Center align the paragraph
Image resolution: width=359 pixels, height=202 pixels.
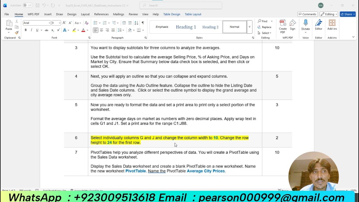coord(102,30)
